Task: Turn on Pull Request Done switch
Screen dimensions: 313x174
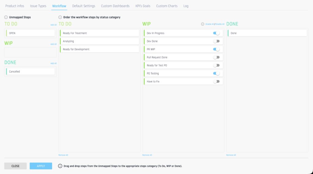Action: coord(216,57)
